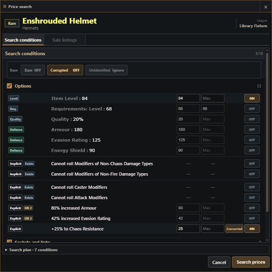Viewport: 272px width, 272px height.
Task: Click the Level tag on Item Level row
Action: [x=14, y=98]
